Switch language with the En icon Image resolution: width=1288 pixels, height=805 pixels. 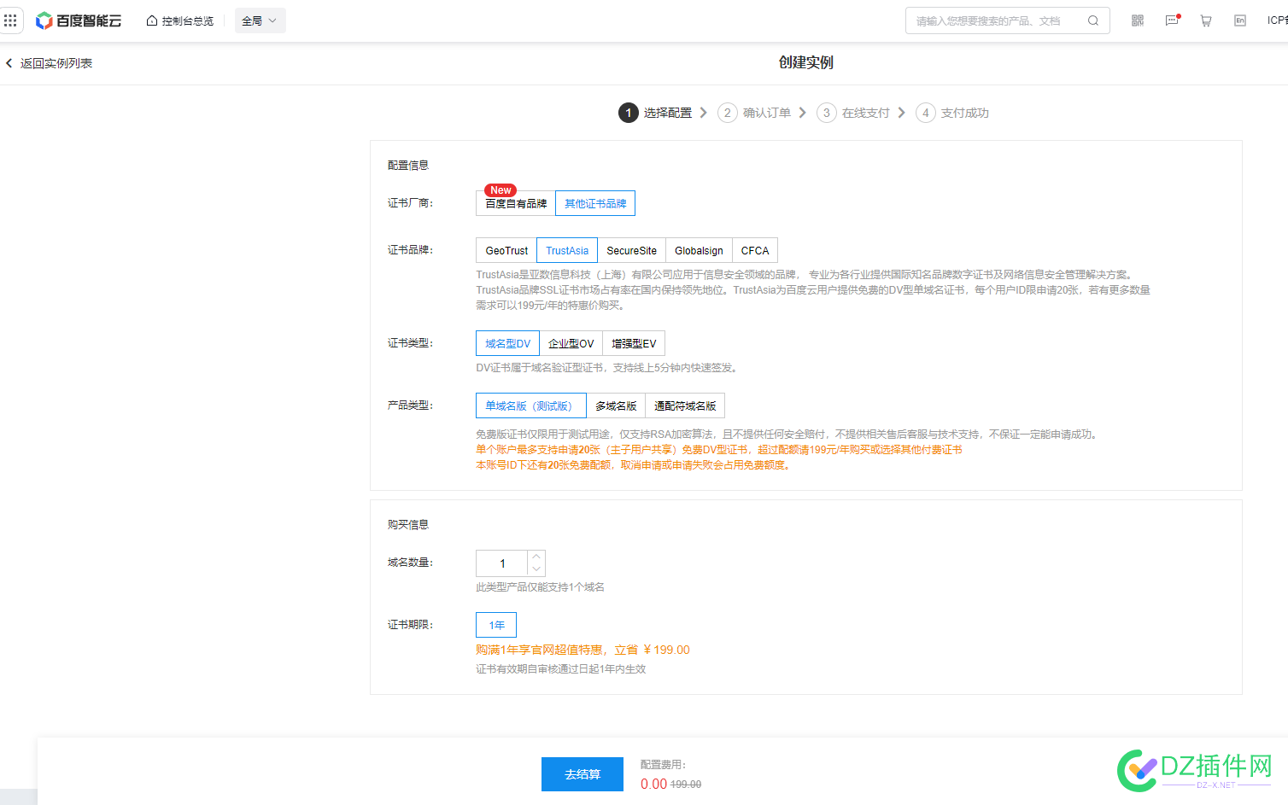1240,20
